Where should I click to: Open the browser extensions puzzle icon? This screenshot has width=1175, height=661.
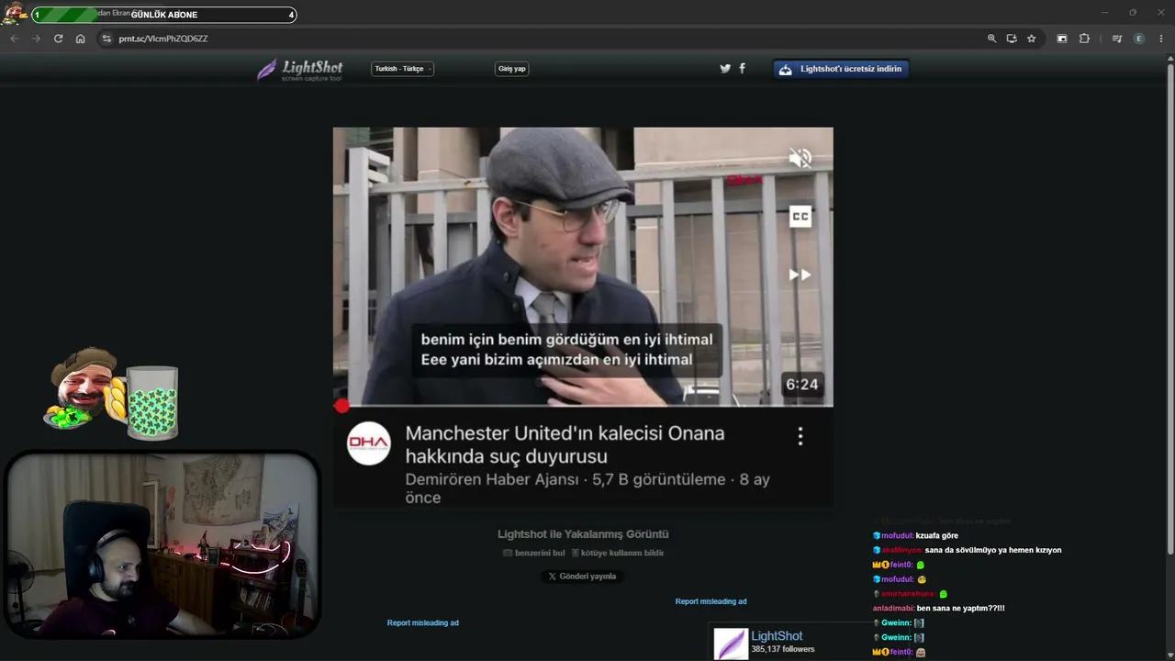pyautogui.click(x=1084, y=39)
